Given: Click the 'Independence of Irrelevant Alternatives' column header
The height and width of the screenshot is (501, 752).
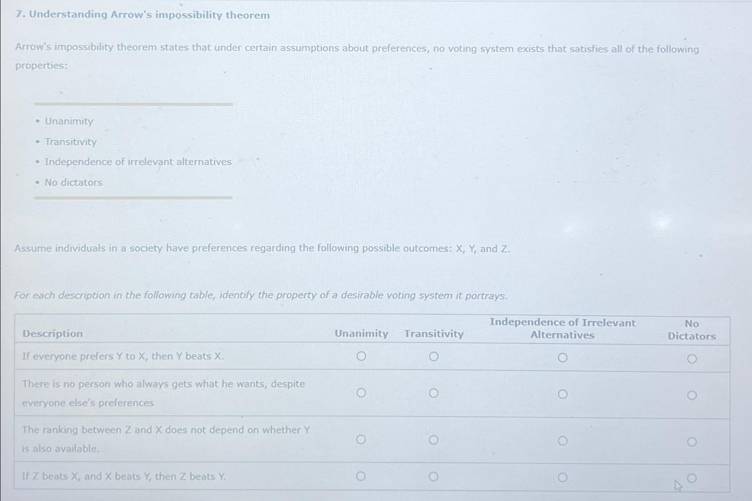Looking at the screenshot, I should point(563,329).
